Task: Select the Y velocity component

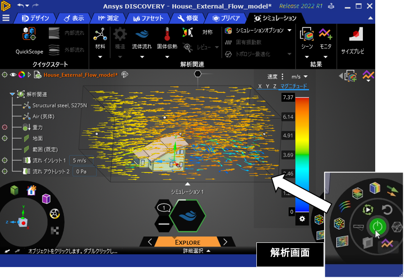Action: tap(267, 86)
